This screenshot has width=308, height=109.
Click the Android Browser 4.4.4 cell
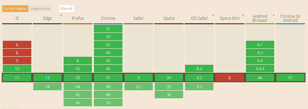point(260,68)
